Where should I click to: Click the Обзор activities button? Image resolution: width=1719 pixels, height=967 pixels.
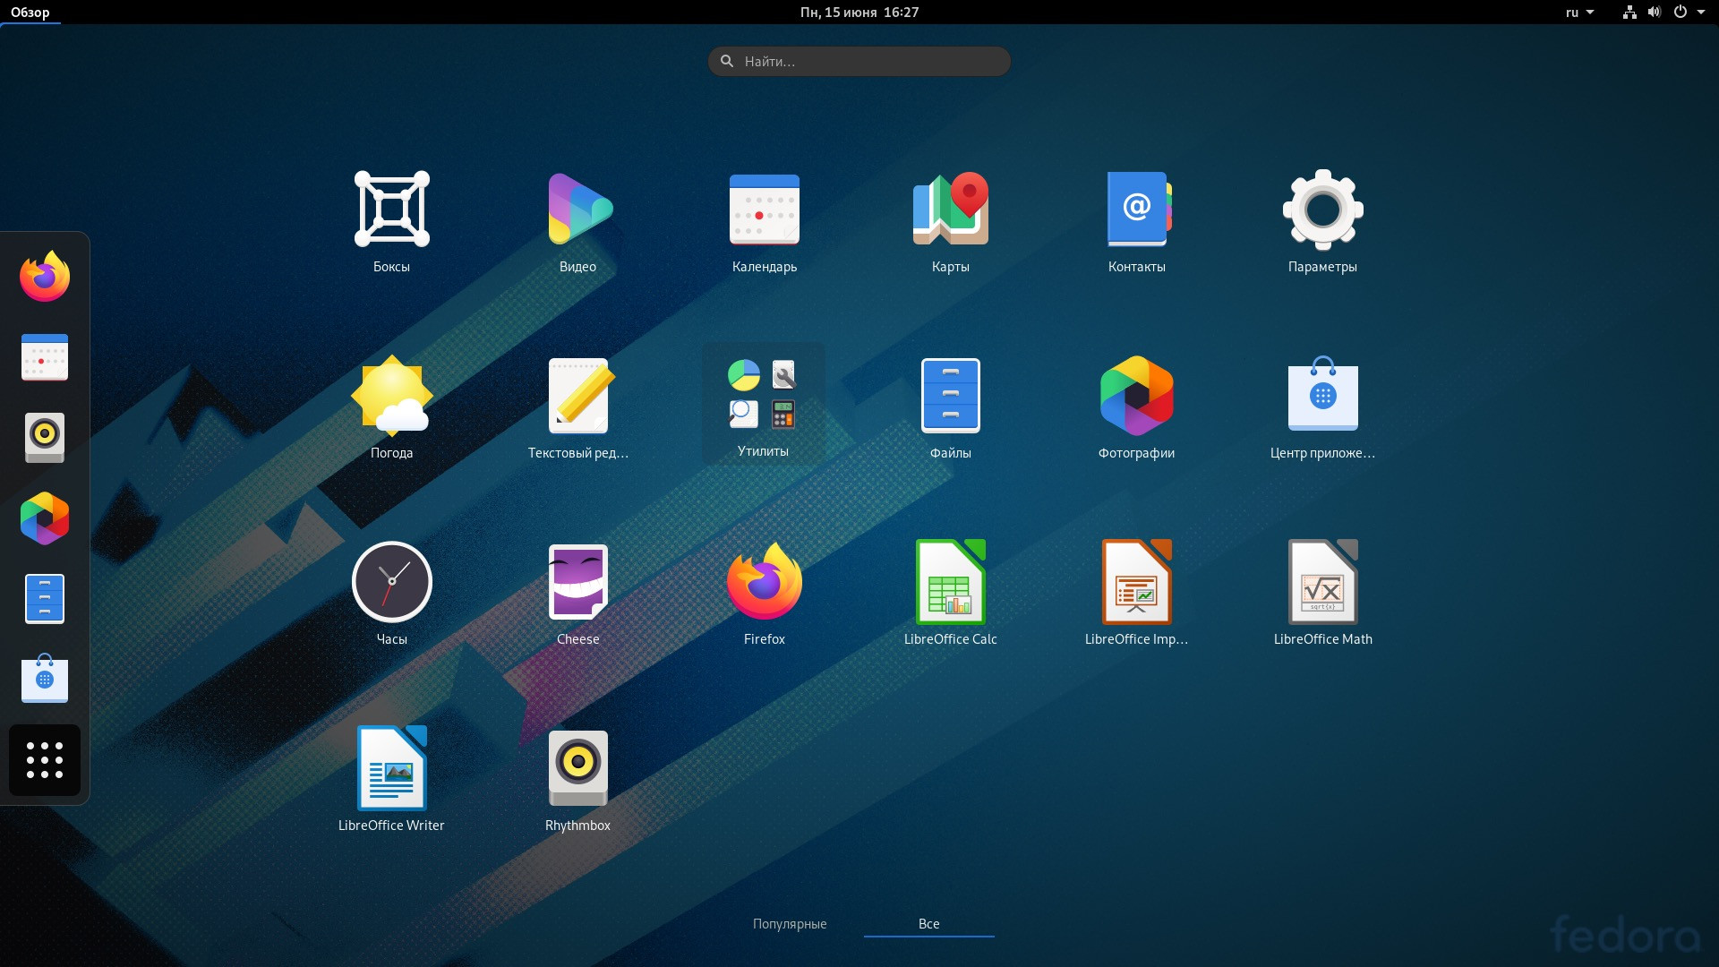tap(30, 13)
